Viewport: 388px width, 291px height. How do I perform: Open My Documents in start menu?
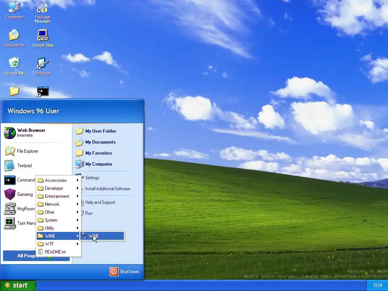(108, 142)
